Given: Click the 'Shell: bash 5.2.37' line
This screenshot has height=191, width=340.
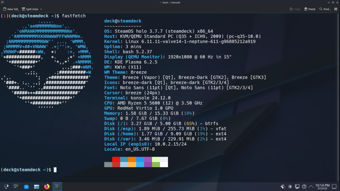Looking at the screenshot, I should pos(128,52).
